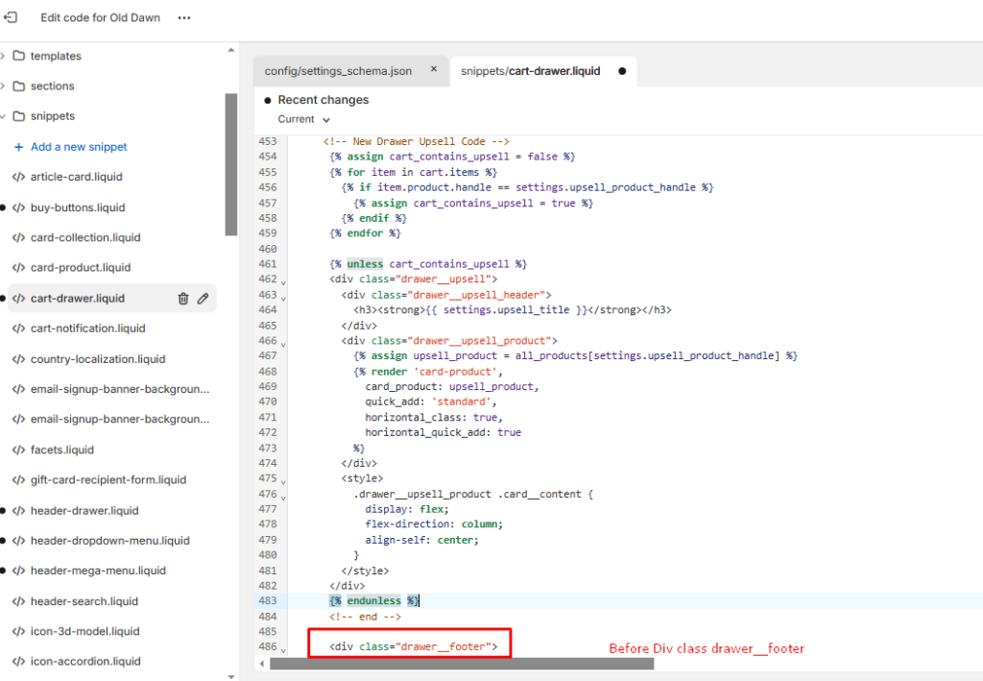This screenshot has width=983, height=681.
Task: Click the drawer__footer div code line
Action: pyautogui.click(x=413, y=646)
